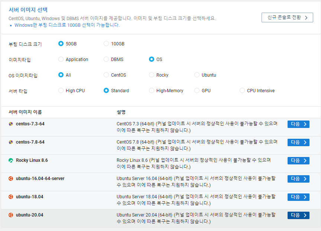Click the ubuntu-20.04 logo icon
321x231 pixels.
pyautogui.click(x=11, y=215)
